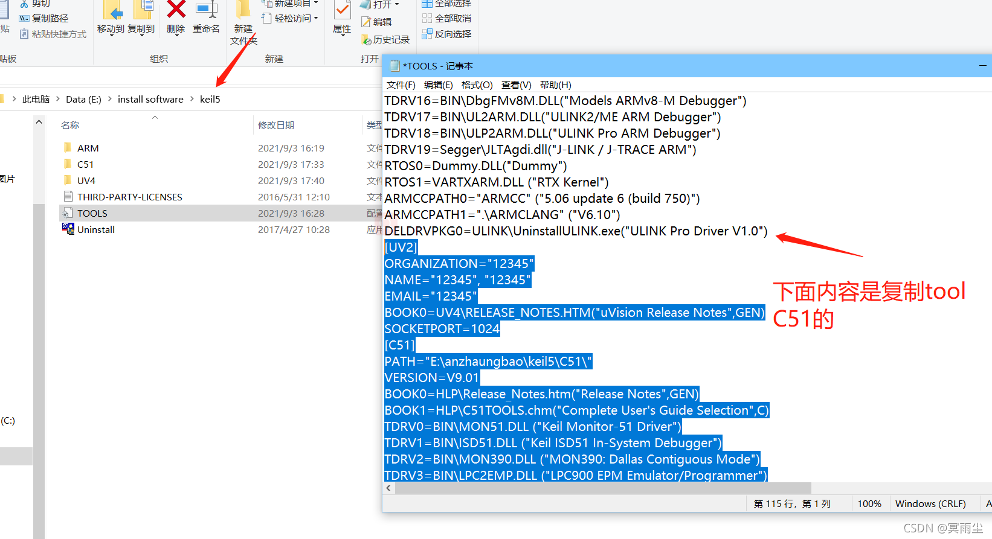Click keil5 in the address breadcrumb
The width and height of the screenshot is (992, 539).
coord(210,100)
